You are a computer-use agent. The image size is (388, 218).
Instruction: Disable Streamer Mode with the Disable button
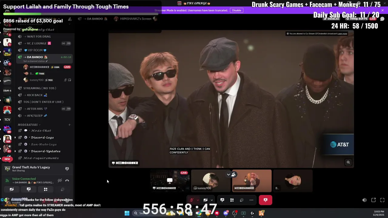[x=236, y=10]
